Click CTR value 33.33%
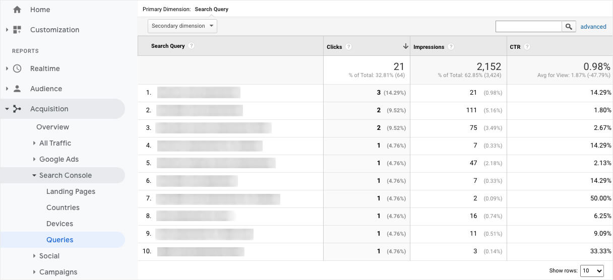 tap(600, 251)
